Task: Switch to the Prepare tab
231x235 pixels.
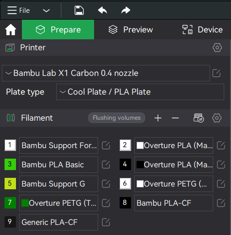Action: click(58, 29)
